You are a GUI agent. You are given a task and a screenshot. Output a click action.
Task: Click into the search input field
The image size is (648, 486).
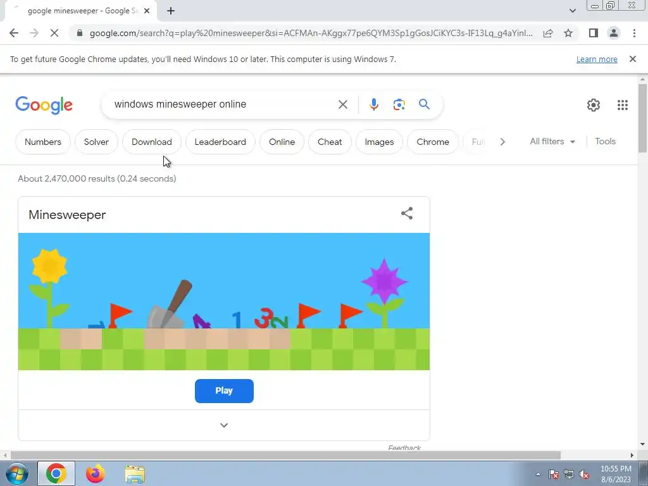click(x=223, y=104)
